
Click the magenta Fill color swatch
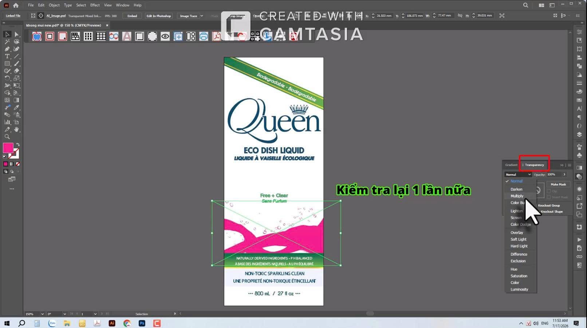pos(8,148)
